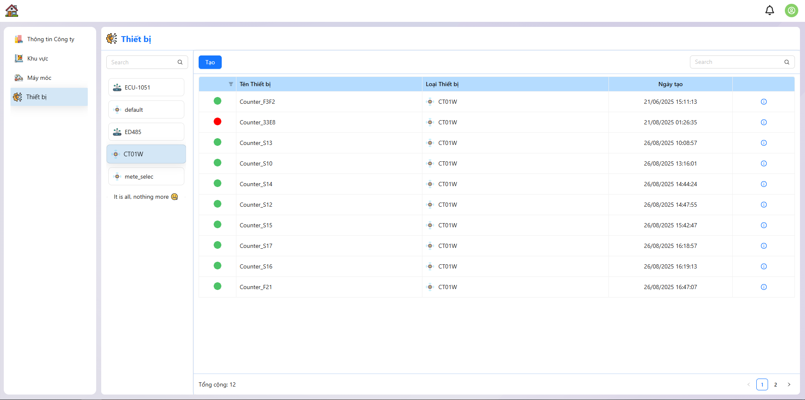Open the user profile avatar
Viewport: 805px width, 400px height.
(x=791, y=11)
